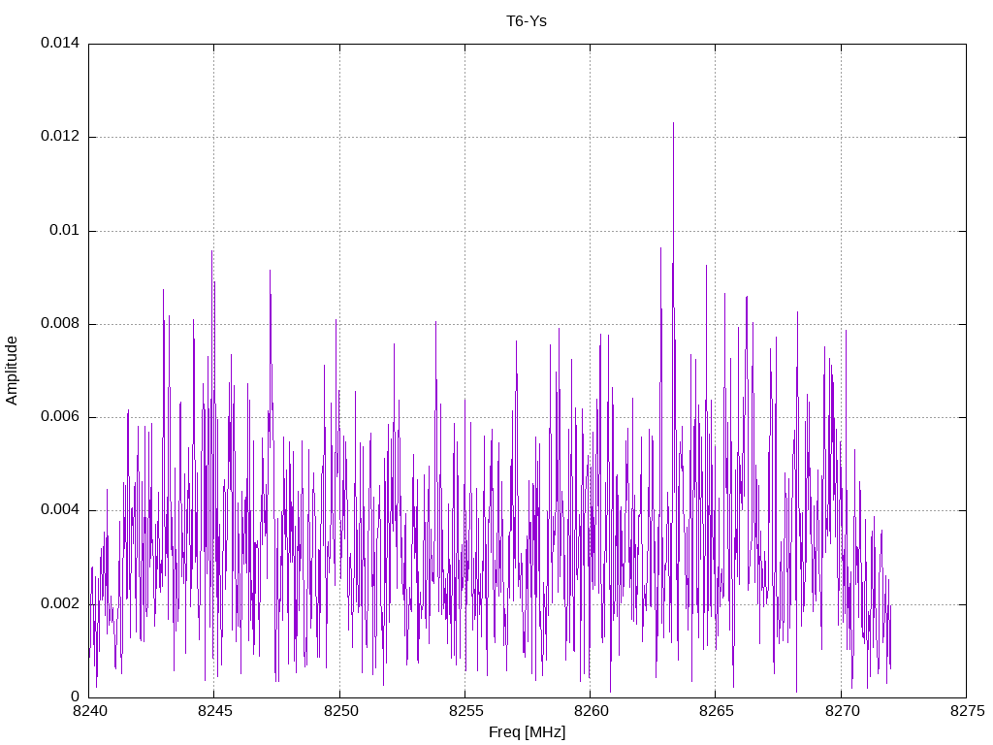Click the plot title T6-Ys
This screenshot has height=745, width=993.
(527, 21)
